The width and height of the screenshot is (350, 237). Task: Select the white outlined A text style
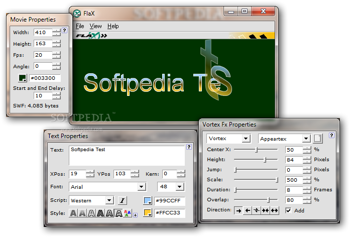point(91,213)
